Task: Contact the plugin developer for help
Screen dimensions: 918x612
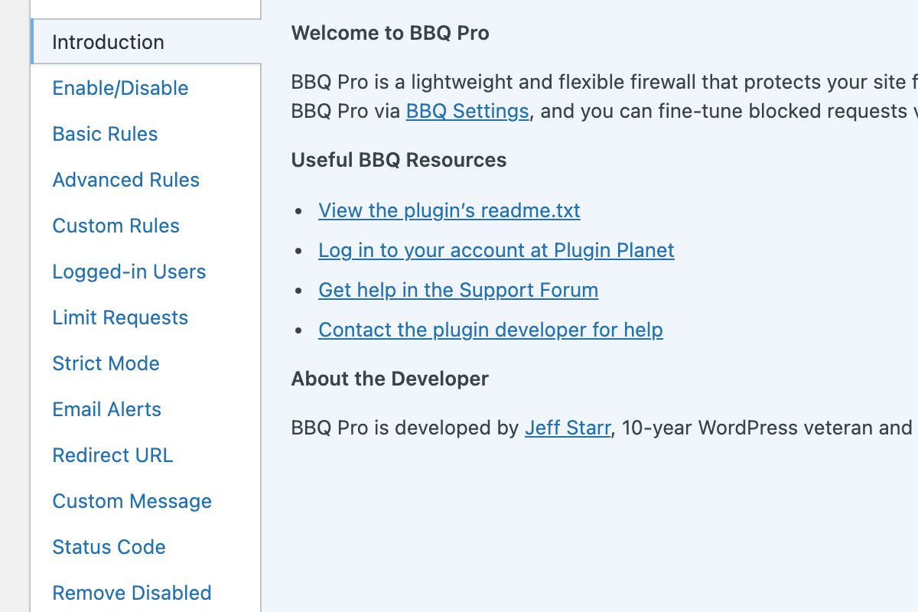Action: click(x=490, y=330)
